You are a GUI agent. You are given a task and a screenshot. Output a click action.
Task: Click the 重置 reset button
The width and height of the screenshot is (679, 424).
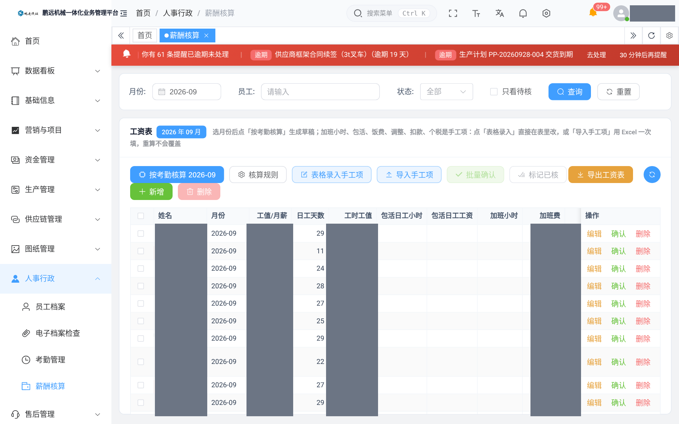coord(618,92)
